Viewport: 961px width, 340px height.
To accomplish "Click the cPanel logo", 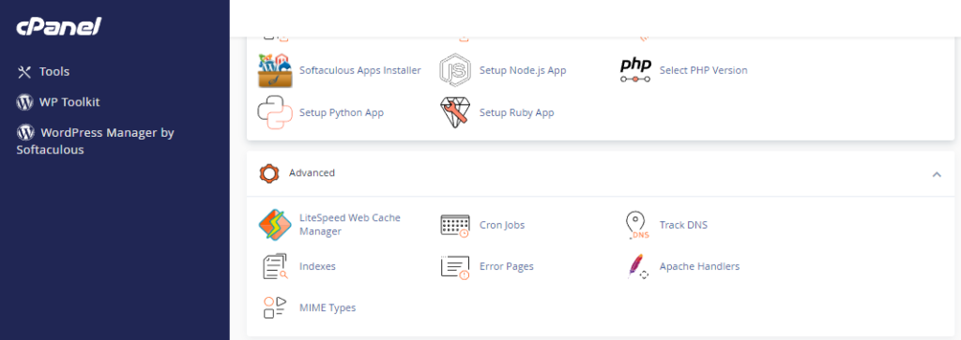I will click(x=59, y=26).
